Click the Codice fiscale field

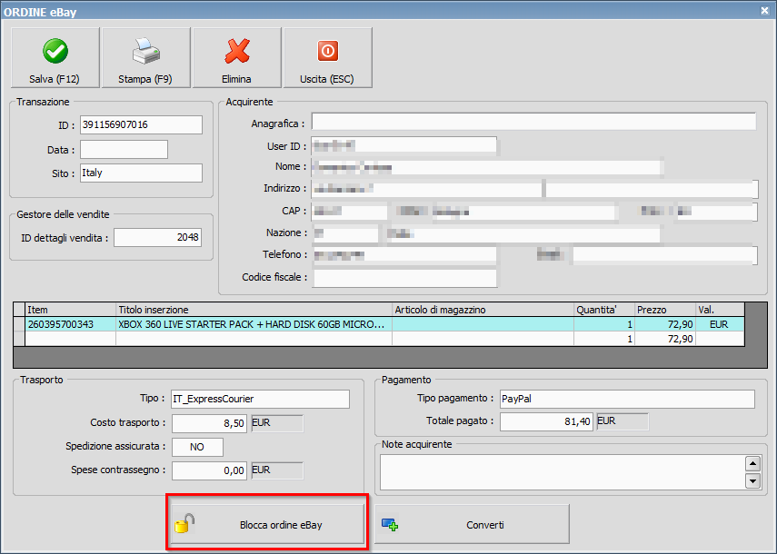click(x=405, y=278)
